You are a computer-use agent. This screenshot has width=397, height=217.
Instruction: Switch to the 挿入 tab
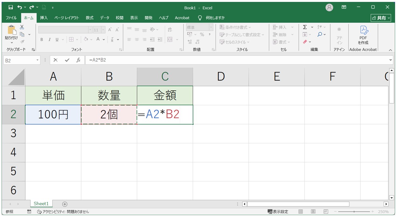pyautogui.click(x=44, y=18)
